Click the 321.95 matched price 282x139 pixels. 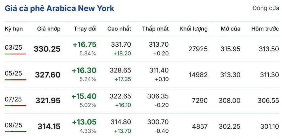[x=47, y=101]
